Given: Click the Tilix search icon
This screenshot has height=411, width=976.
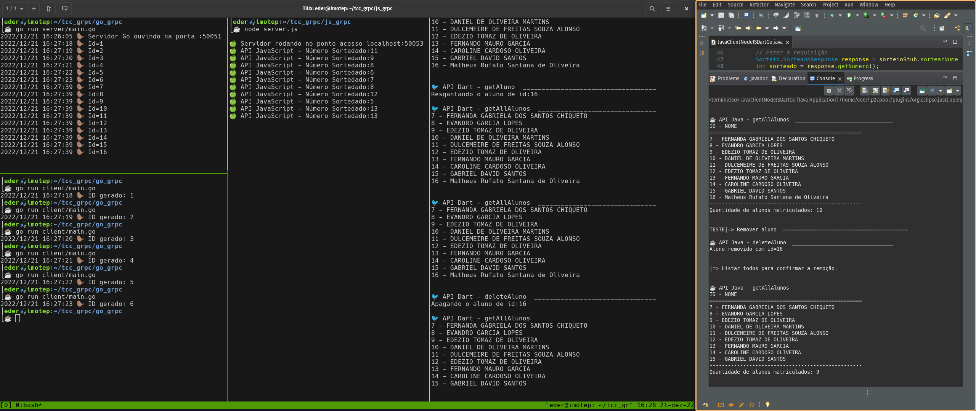Looking at the screenshot, I should [x=652, y=8].
